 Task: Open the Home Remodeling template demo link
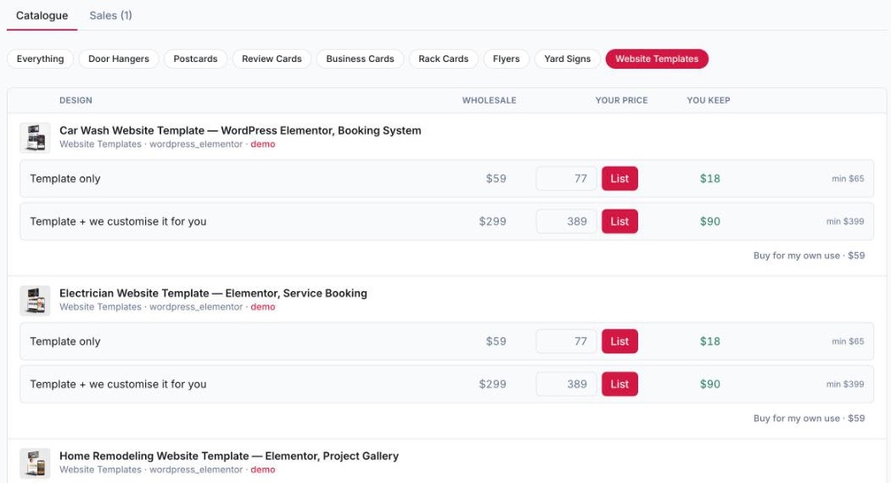tap(262, 470)
